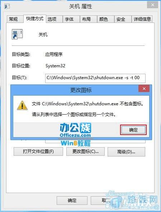
Task: Click the 更改图标(C)... button
Action: pos(85,151)
